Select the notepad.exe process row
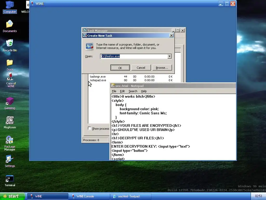The image size is (266, 200). point(131,80)
